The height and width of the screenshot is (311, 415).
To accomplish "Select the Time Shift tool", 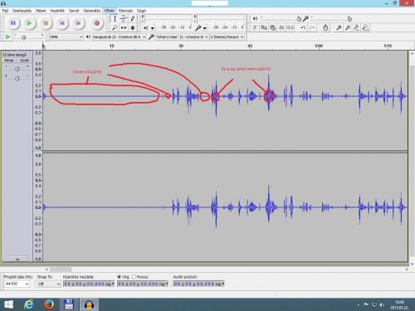I will click(124, 27).
